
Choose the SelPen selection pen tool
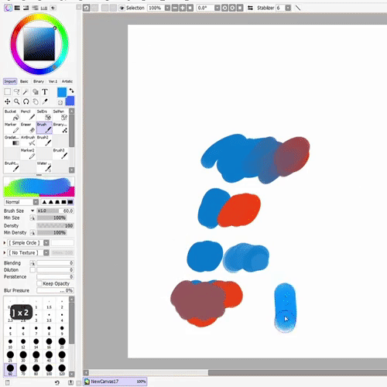click(x=60, y=115)
